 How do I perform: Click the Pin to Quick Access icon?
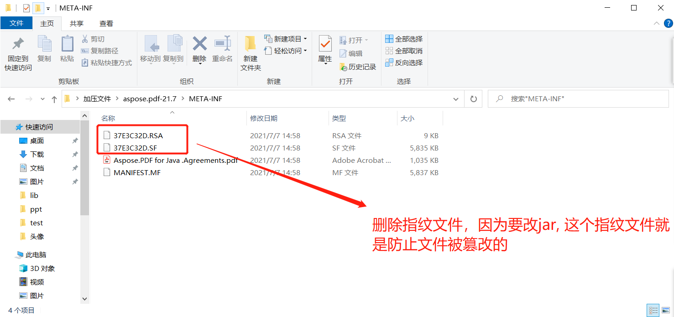(x=18, y=45)
